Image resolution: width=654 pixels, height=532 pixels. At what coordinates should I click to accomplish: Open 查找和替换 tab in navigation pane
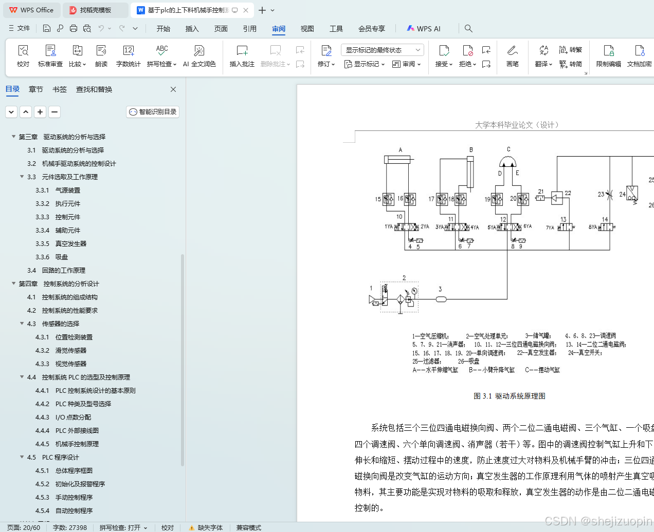94,89
